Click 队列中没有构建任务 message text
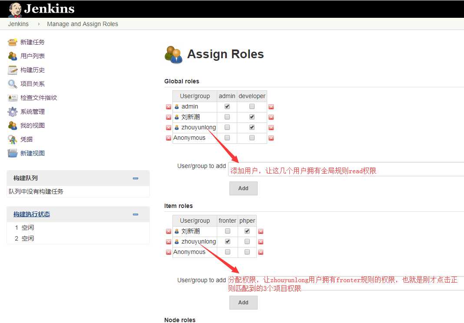The image size is (464, 323). pyautogui.click(x=36, y=191)
